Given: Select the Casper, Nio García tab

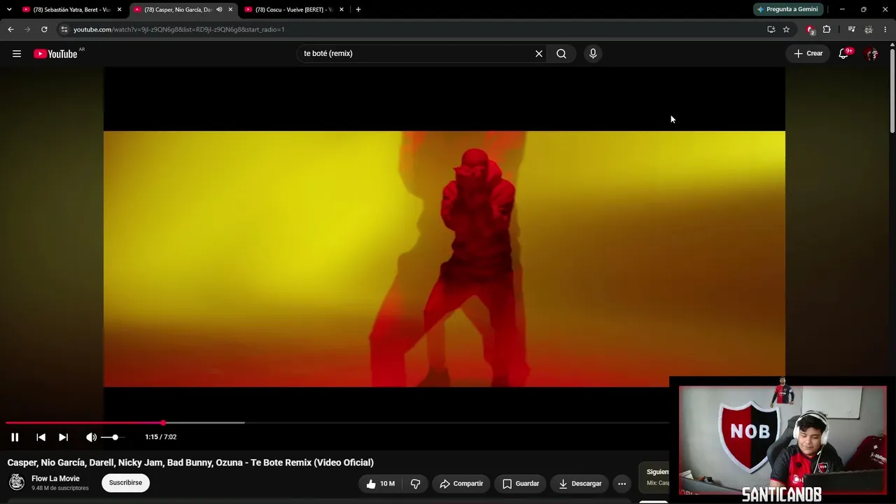Looking at the screenshot, I should tap(178, 10).
